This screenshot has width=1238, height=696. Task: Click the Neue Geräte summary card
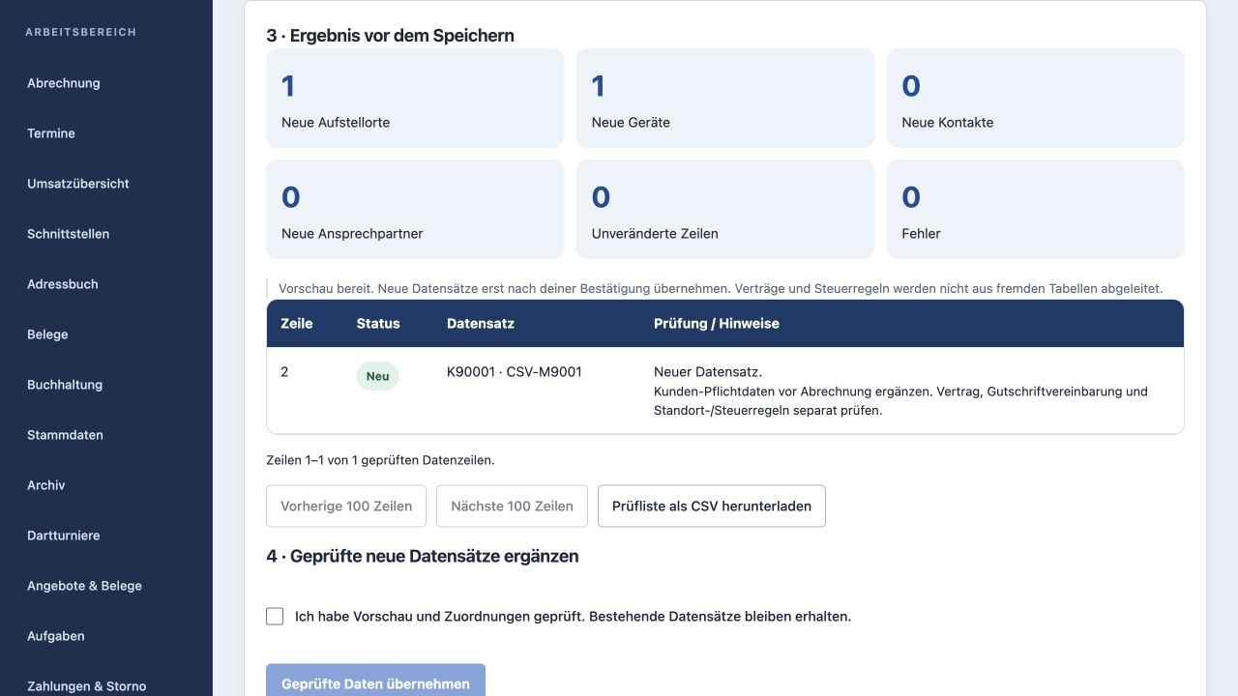[725, 98]
